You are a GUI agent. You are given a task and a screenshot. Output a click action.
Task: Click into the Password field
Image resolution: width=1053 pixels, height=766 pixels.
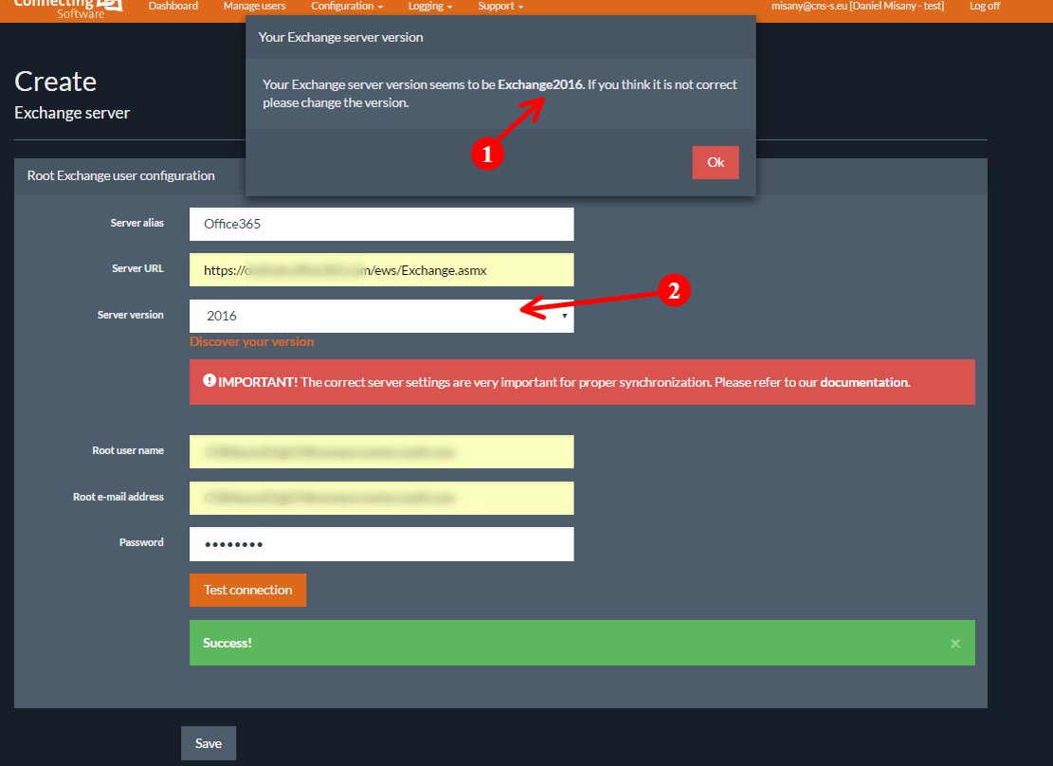click(381, 544)
